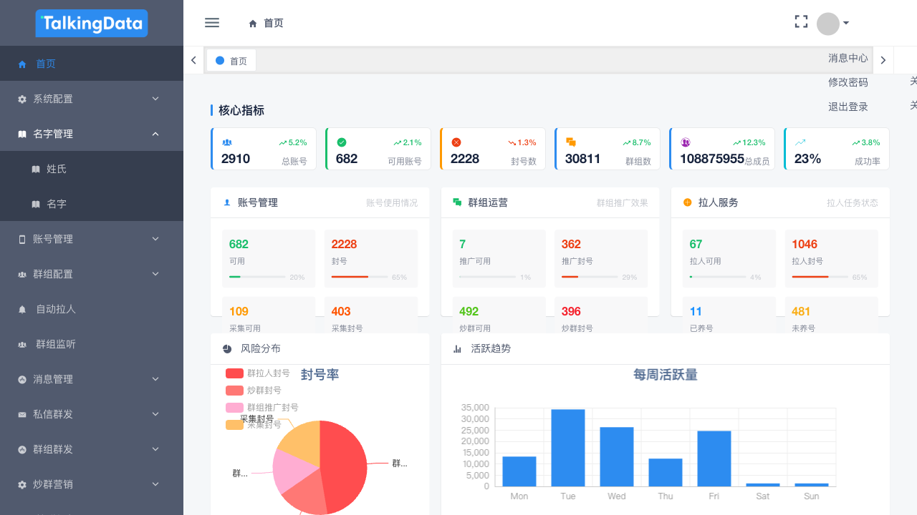Collapse the 名字管理 submenu

tap(92, 134)
